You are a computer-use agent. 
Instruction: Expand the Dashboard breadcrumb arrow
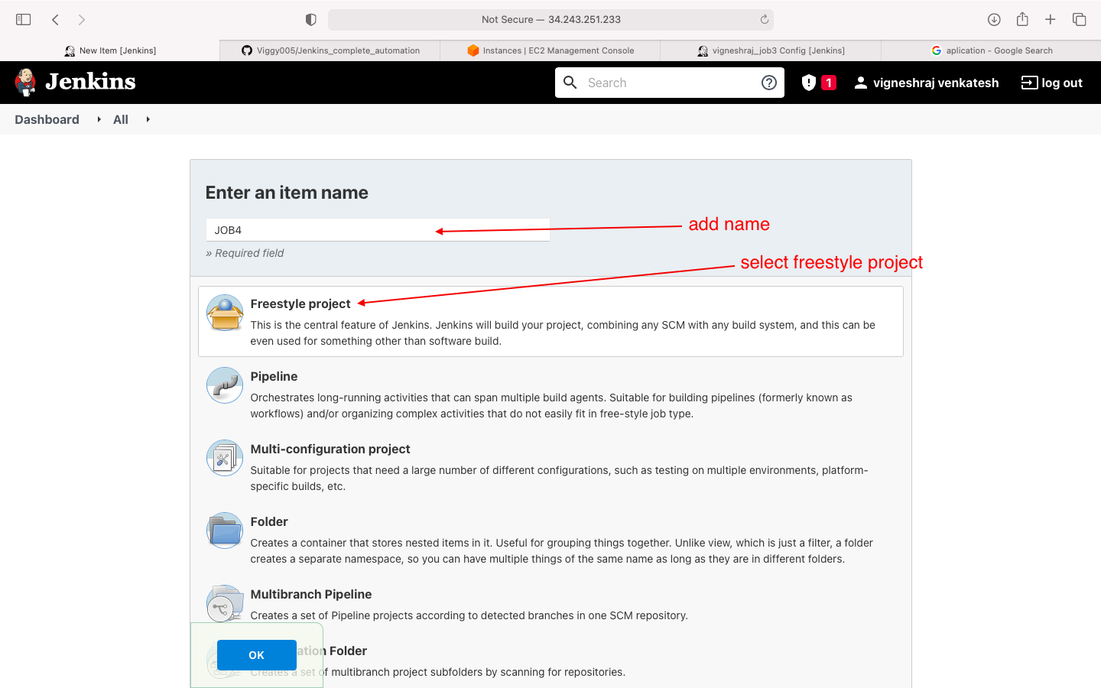[x=99, y=119]
